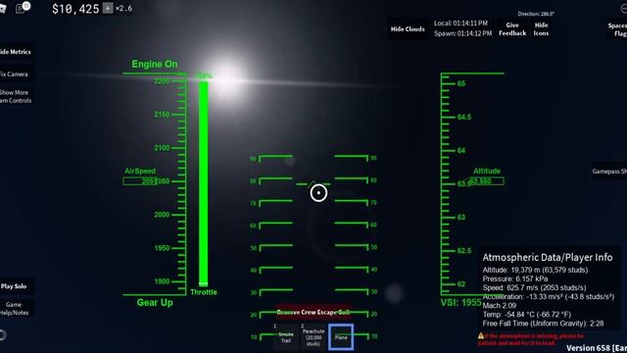This screenshot has width=627, height=353.
Task: Toggle the Hide Icons button
Action: tap(541, 29)
